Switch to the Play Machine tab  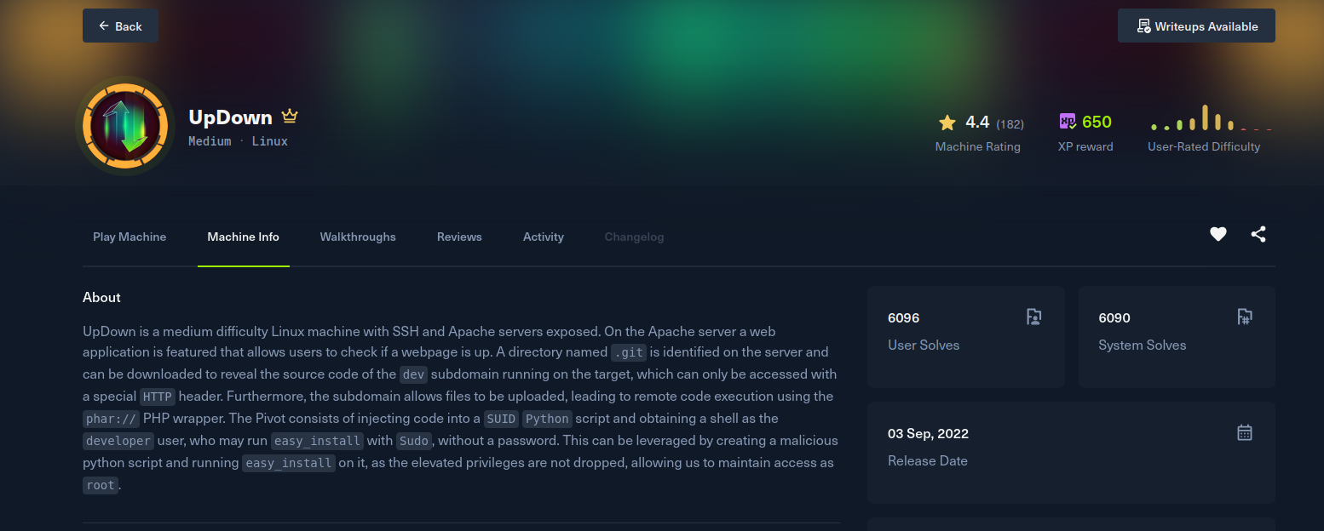[130, 237]
